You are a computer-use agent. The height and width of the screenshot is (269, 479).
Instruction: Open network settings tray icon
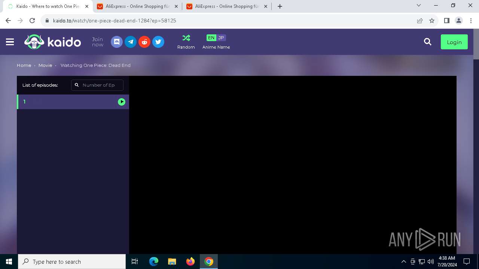pyautogui.click(x=422, y=262)
